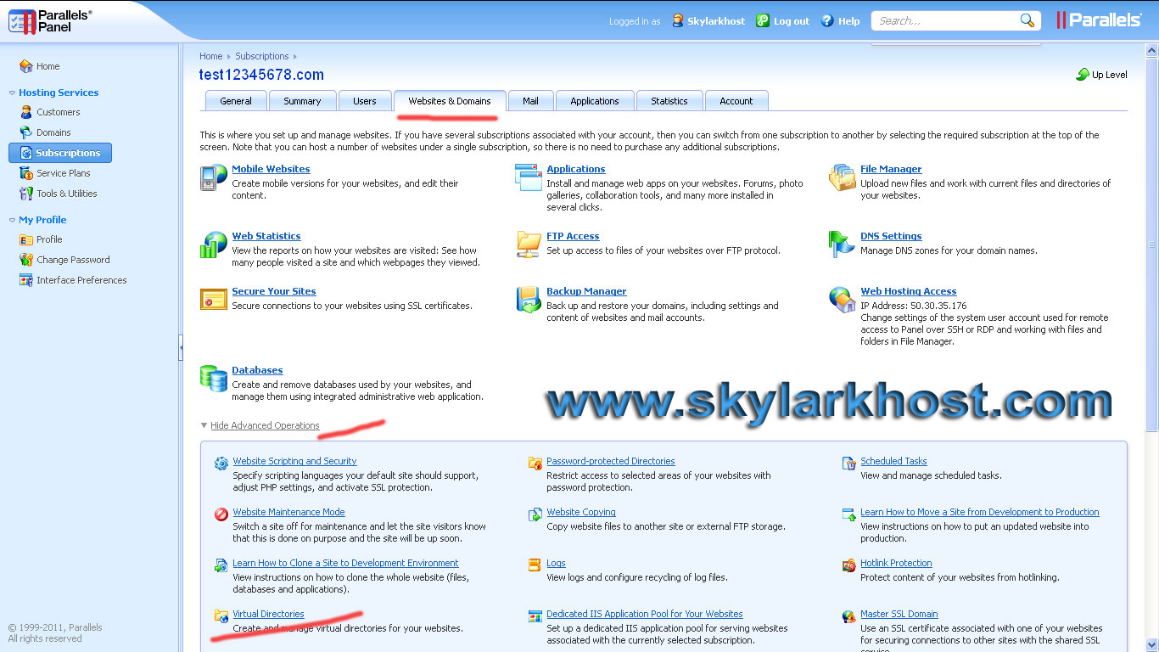This screenshot has height=652, width=1159.
Task: Click the Scheduled Tasks calendar icon
Action: click(x=849, y=463)
